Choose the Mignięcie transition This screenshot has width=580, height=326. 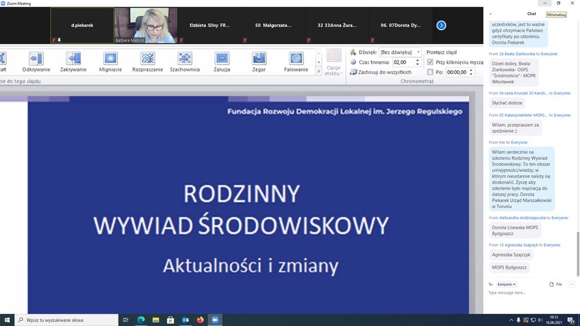(x=110, y=62)
